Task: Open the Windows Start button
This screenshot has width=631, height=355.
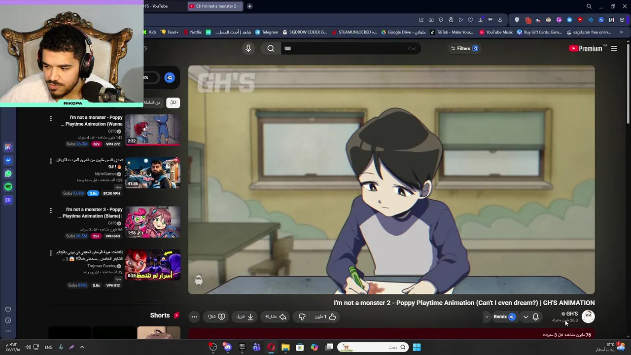Action: click(x=417, y=347)
